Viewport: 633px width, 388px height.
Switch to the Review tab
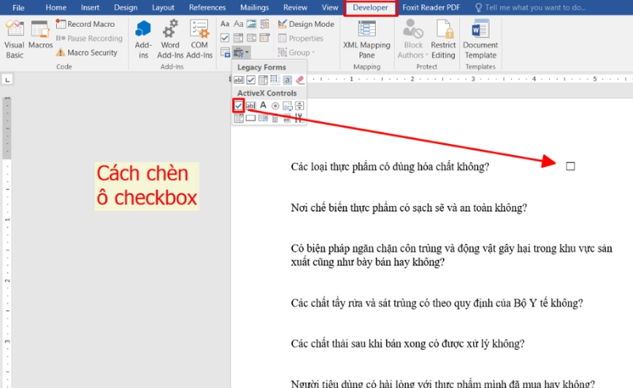click(295, 7)
